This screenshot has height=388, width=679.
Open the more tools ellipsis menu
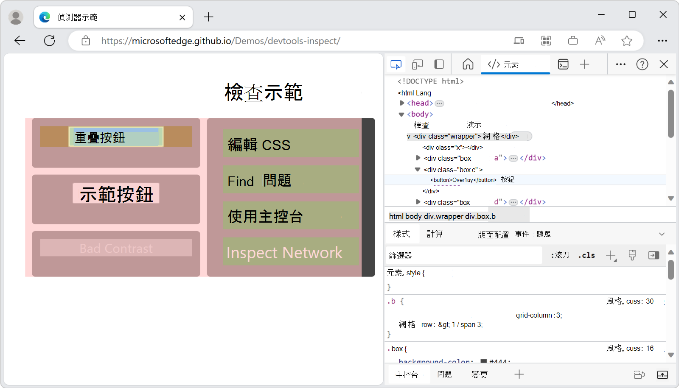point(620,64)
